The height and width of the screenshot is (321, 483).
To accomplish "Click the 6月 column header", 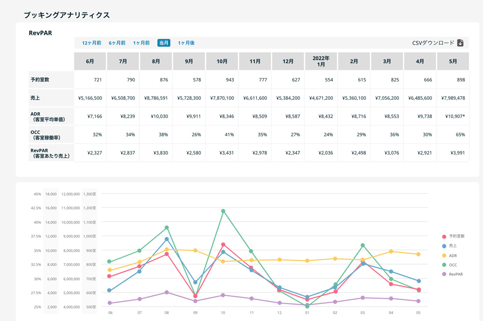I will pos(90,61).
